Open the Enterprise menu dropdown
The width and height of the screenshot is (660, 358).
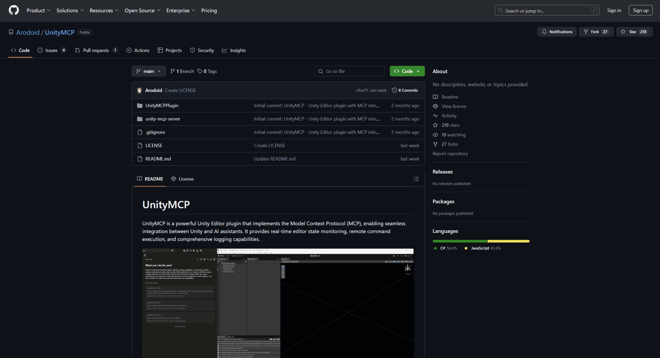click(181, 10)
